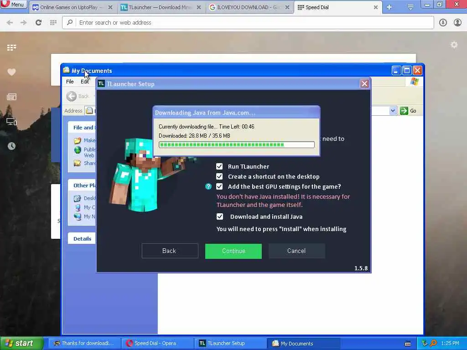Expand the Details panel header
Viewport: 467px width, 350px height.
82,239
